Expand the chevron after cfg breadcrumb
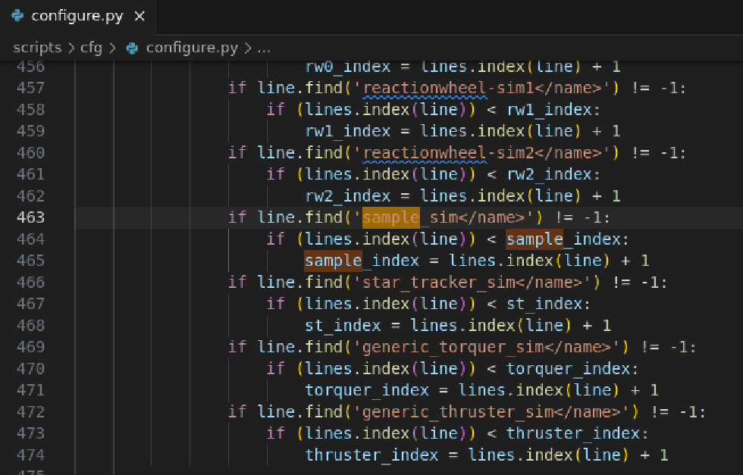Image resolution: width=743 pixels, height=475 pixels. 112,48
